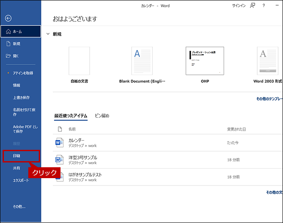
Task: Choose the OHP template thumbnail
Action: pos(205,61)
